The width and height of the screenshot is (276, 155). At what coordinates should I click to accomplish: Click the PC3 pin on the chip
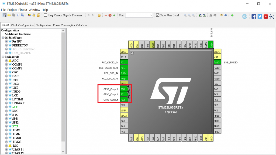[124, 105]
